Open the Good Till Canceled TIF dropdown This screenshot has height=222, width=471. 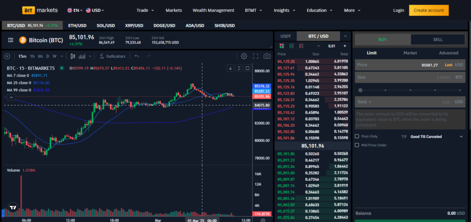point(437,137)
